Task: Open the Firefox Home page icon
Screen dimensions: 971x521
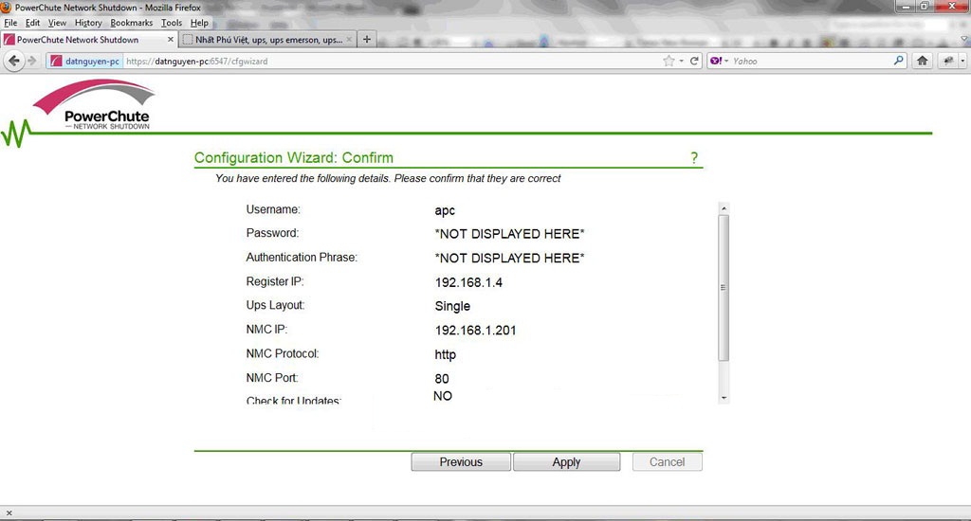Action: (x=922, y=61)
